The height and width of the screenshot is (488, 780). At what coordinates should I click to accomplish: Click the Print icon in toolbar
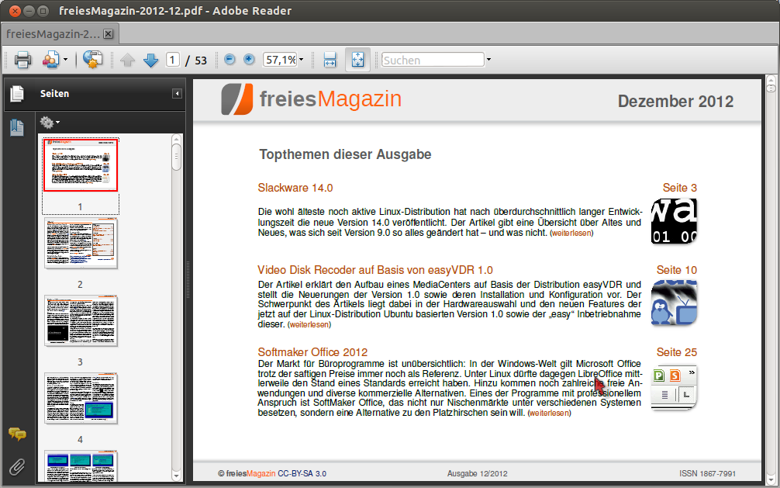[x=22, y=60]
